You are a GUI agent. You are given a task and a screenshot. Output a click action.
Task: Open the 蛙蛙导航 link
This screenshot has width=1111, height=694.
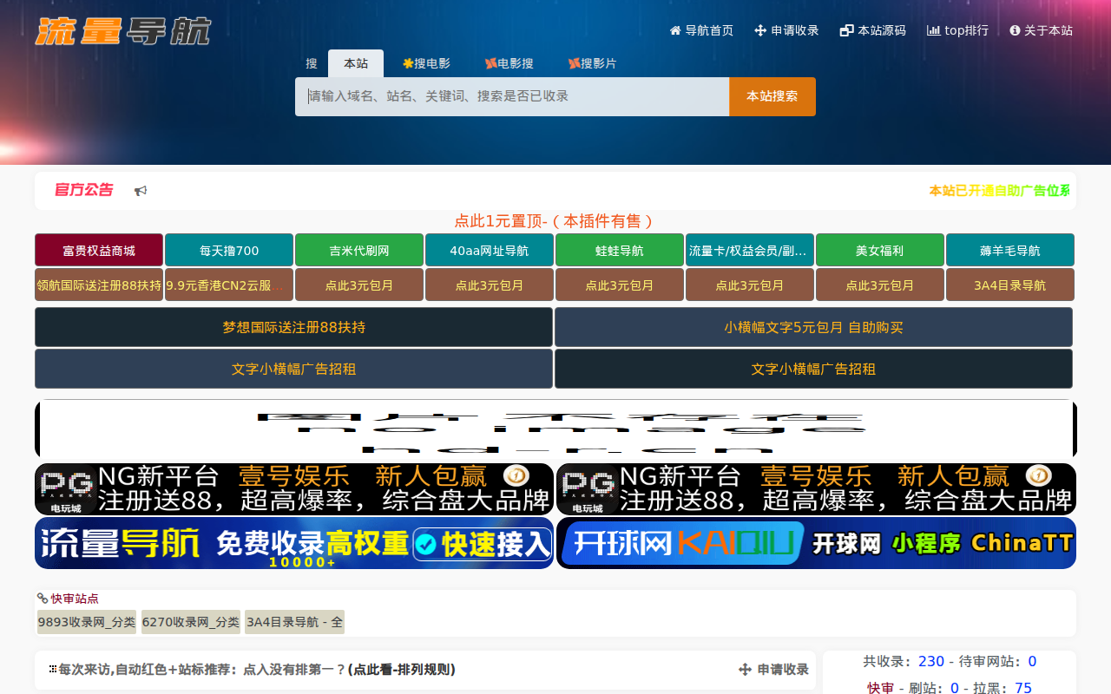click(620, 250)
